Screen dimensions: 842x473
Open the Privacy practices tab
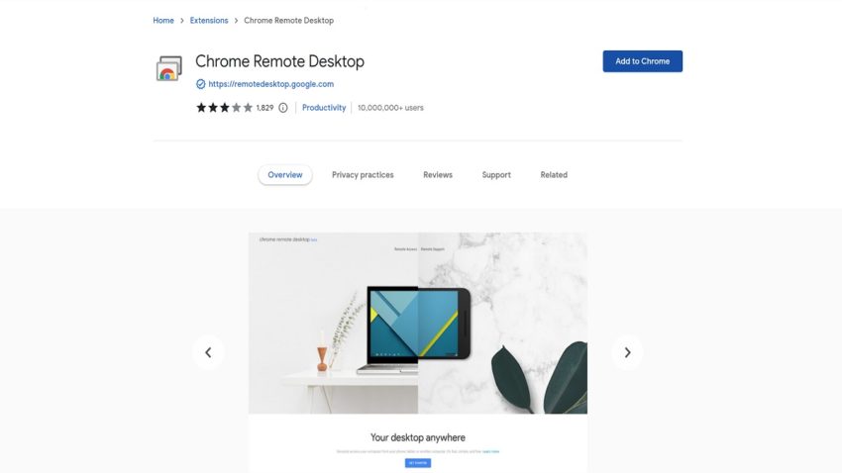point(363,175)
